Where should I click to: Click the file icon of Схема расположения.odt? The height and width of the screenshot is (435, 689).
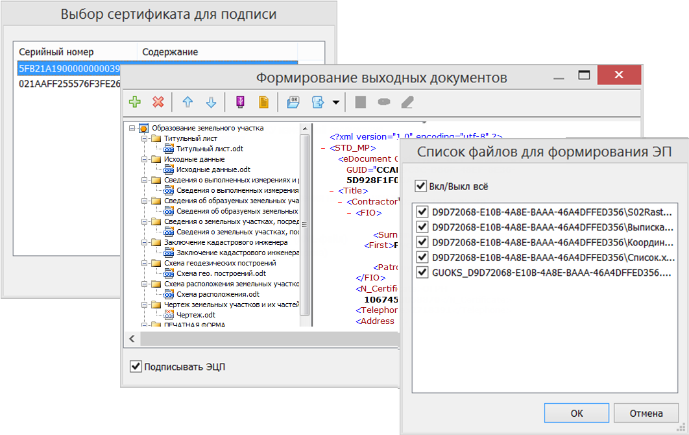169,294
